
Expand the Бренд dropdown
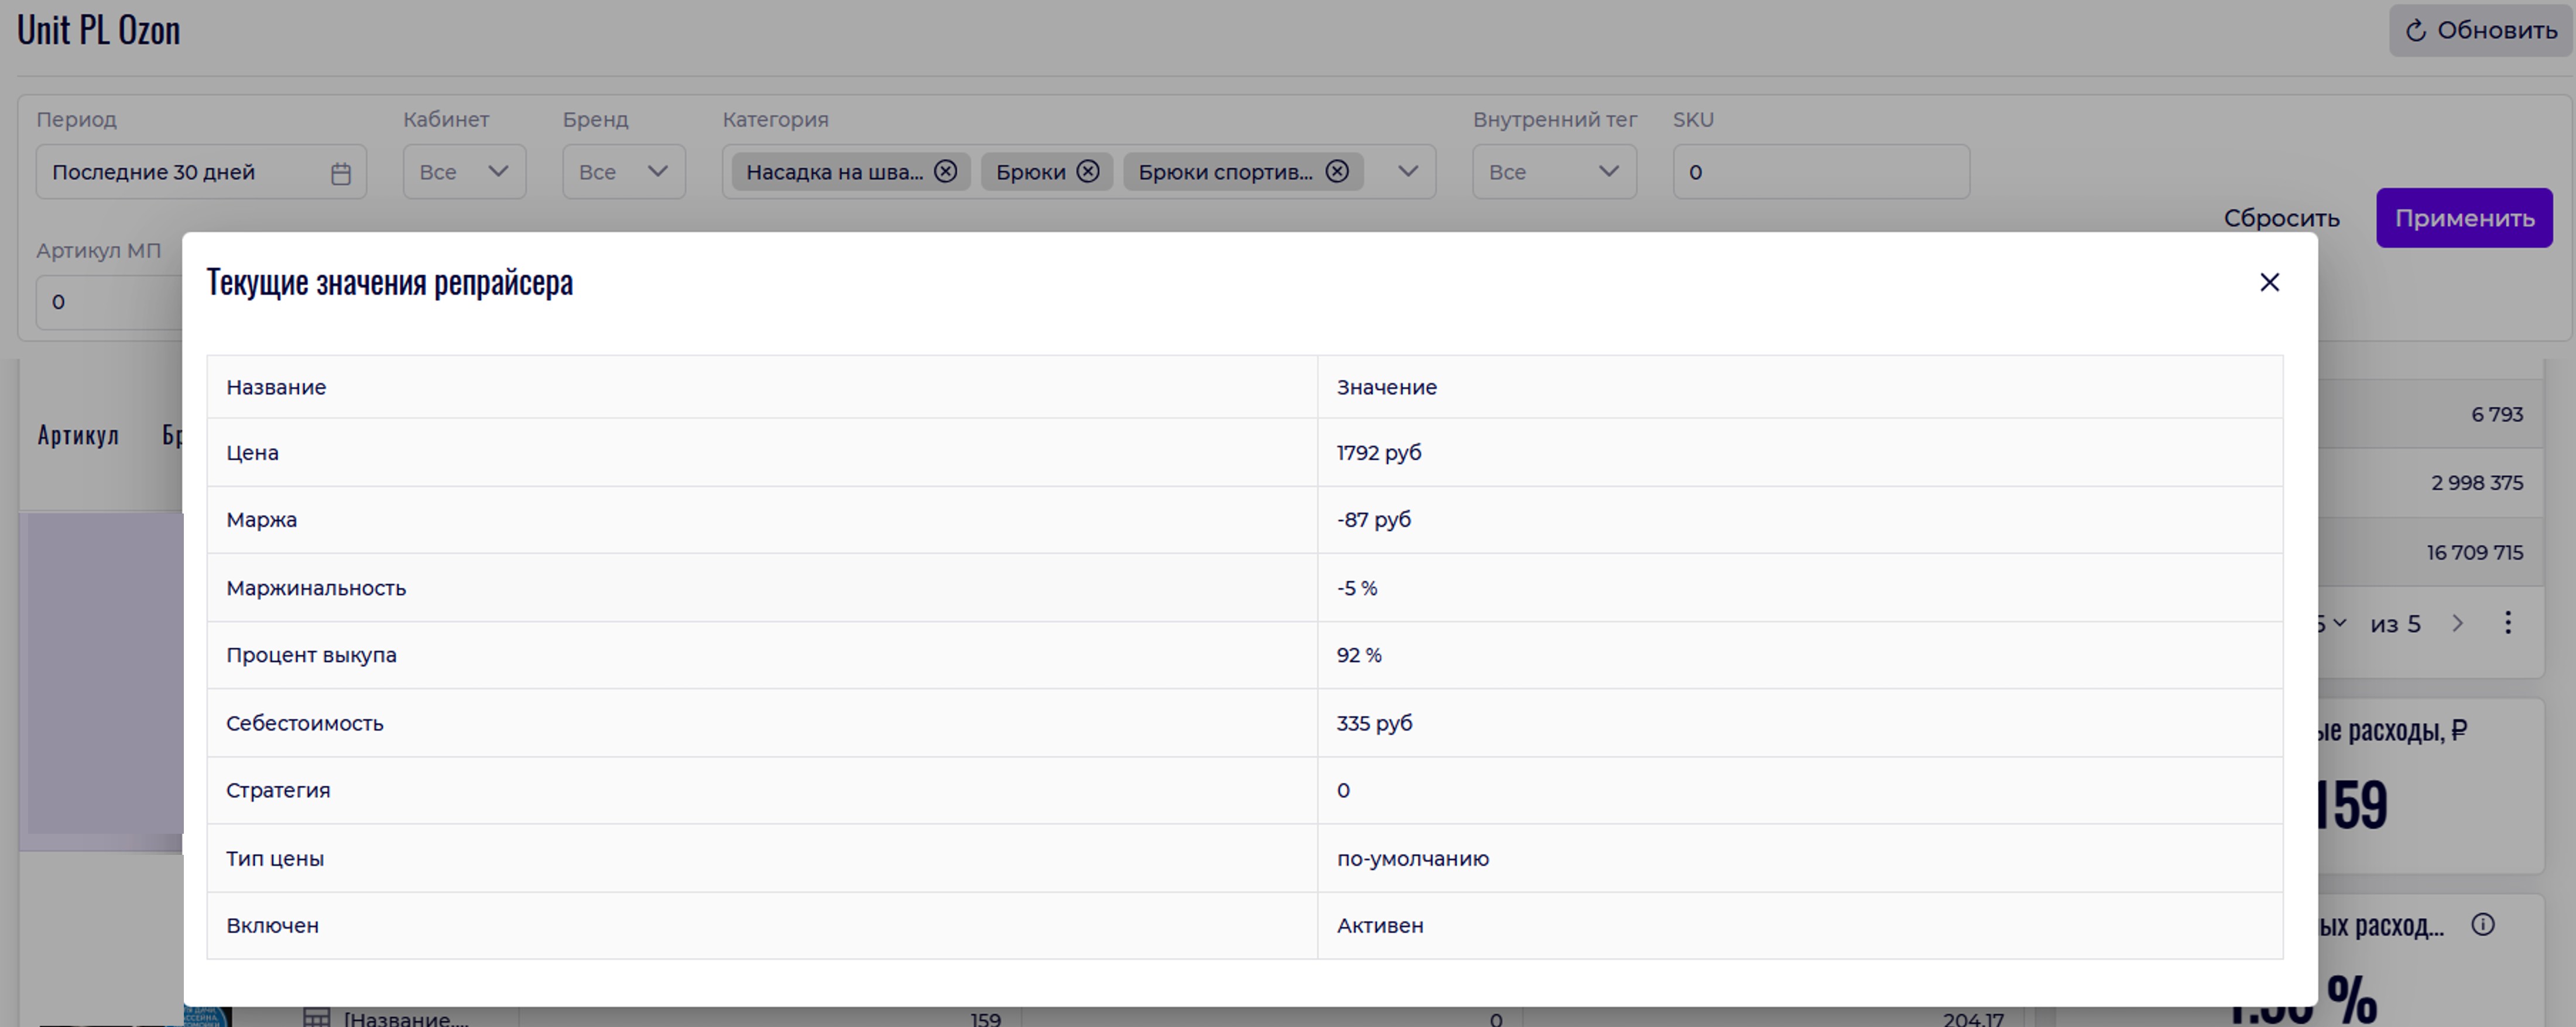click(x=623, y=172)
